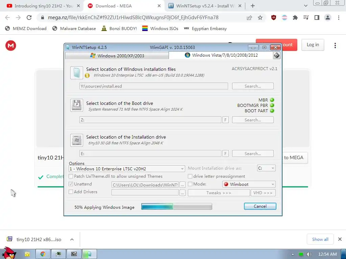
Task: Open Chrome from the taskbar
Action: [43, 254]
